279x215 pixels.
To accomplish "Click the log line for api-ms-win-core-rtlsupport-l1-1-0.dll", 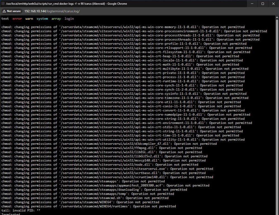I will pyautogui.click(x=127, y=48).
